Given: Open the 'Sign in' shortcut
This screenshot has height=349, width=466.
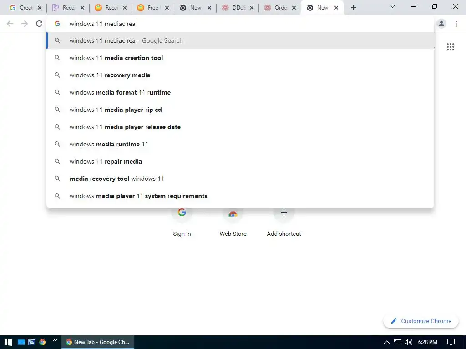Looking at the screenshot, I should (x=182, y=223).
